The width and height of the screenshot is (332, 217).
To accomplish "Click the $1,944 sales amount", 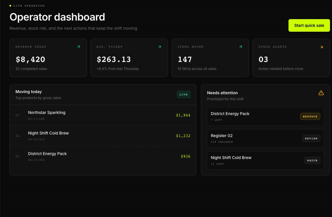I will [x=183, y=115].
